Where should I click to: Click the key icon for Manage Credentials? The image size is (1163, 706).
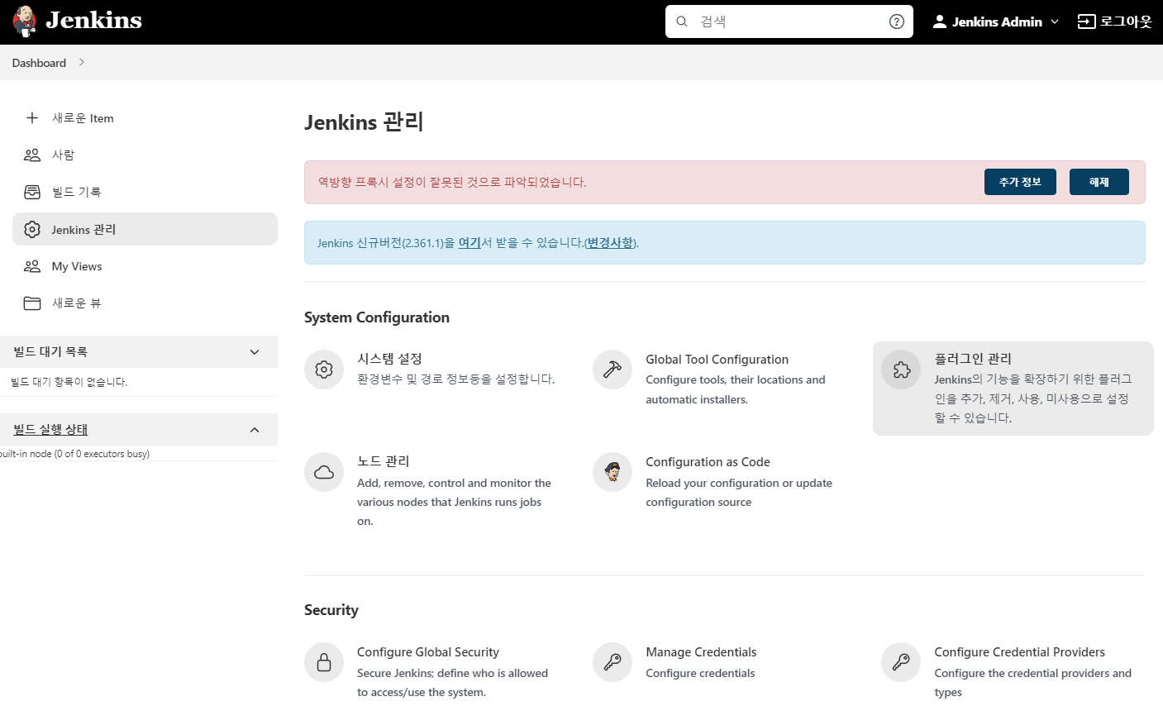click(x=612, y=662)
